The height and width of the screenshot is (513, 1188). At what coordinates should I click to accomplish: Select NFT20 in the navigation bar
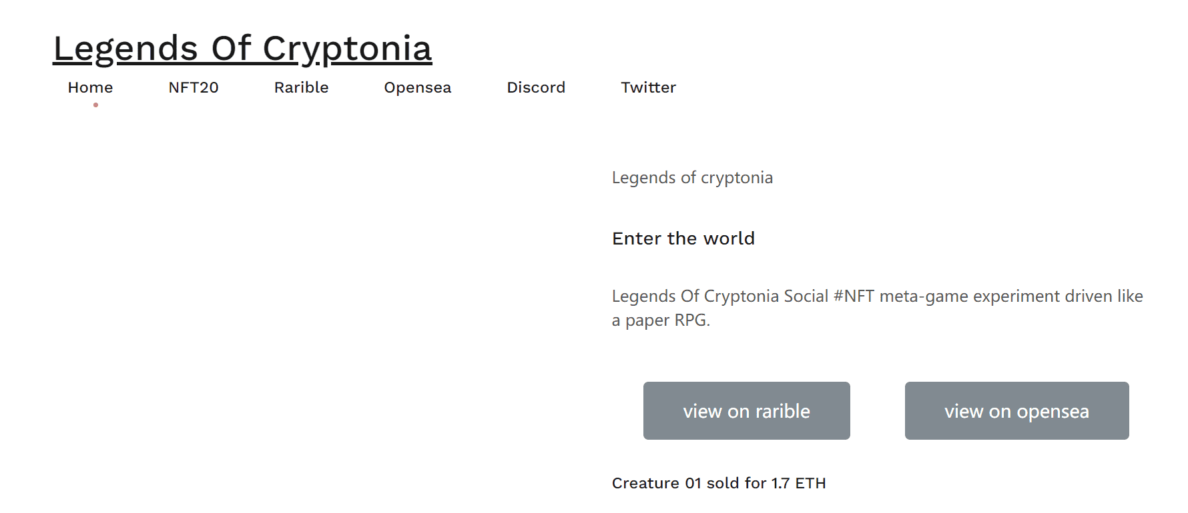(x=194, y=87)
